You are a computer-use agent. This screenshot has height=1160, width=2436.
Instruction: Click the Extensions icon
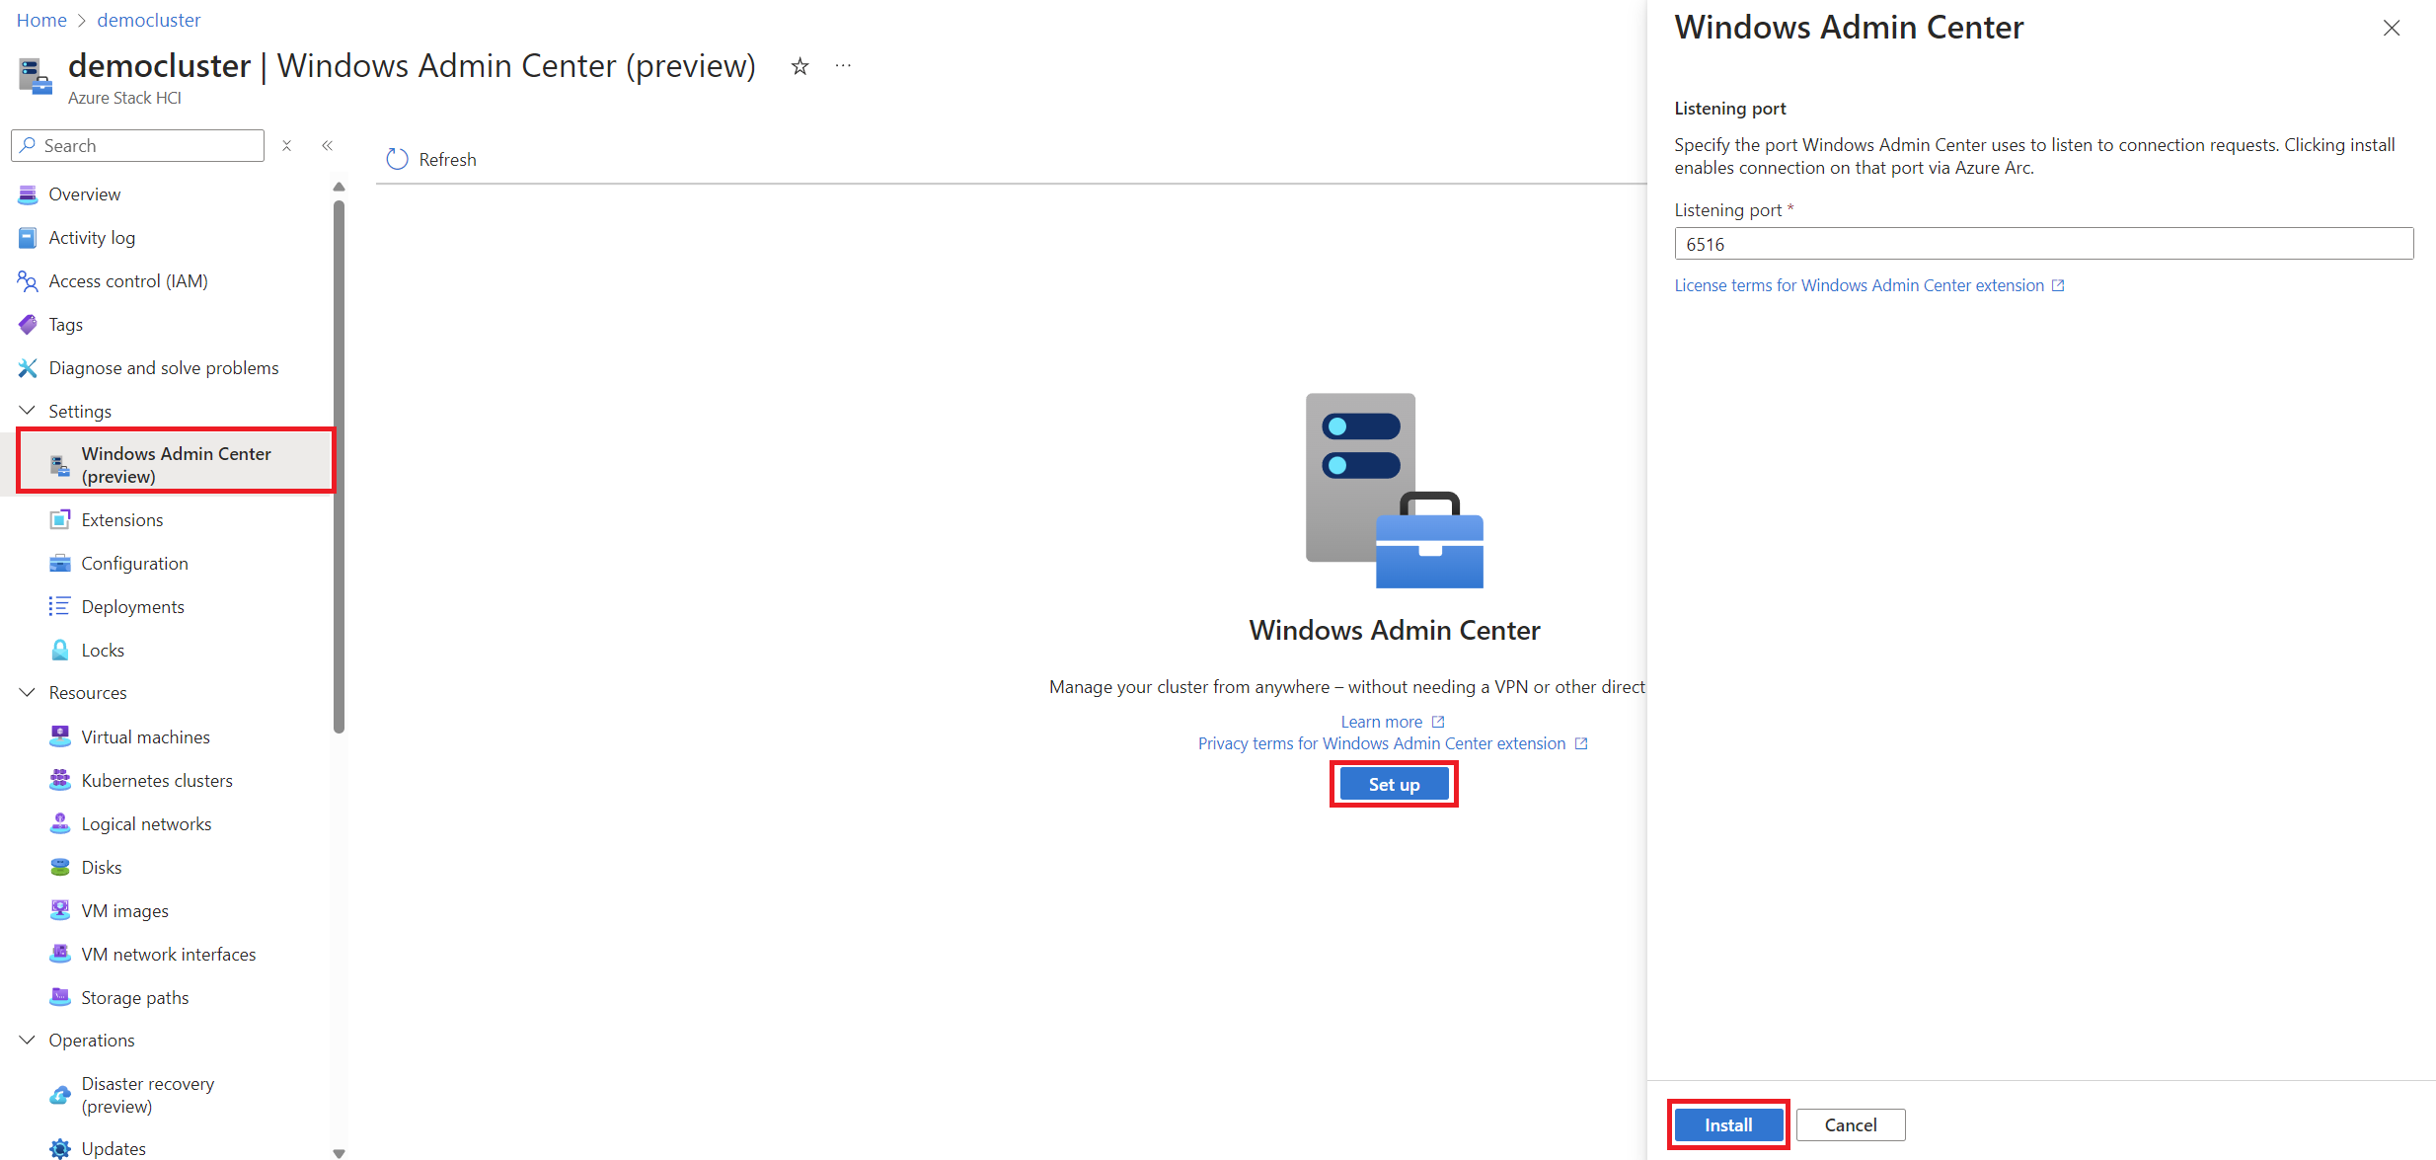point(60,520)
